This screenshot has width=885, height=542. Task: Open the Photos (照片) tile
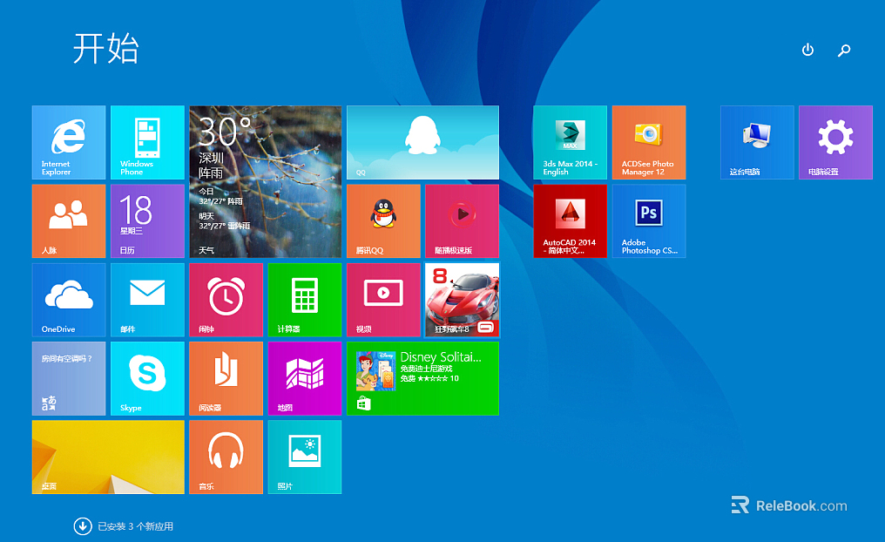[x=305, y=457]
